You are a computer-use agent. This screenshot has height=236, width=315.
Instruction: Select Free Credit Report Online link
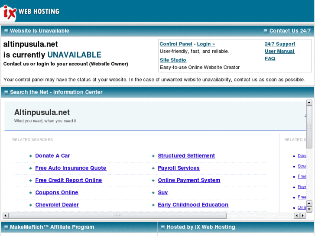pyautogui.click(x=68, y=180)
